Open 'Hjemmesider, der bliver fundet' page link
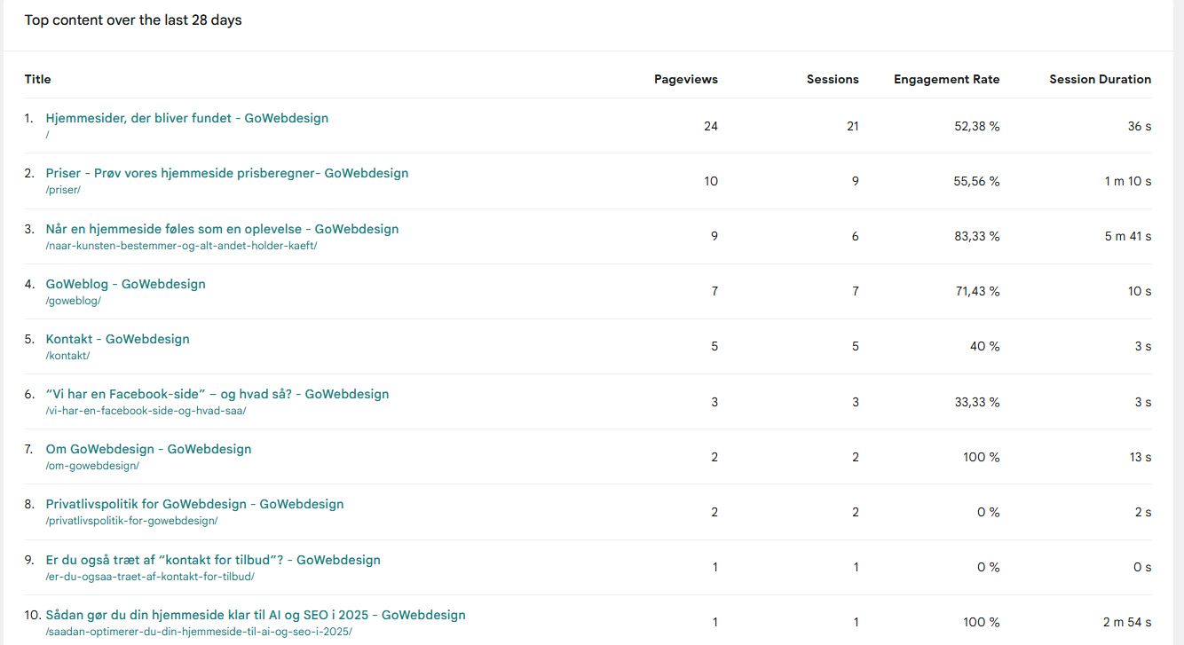The image size is (1184, 645). [x=186, y=118]
